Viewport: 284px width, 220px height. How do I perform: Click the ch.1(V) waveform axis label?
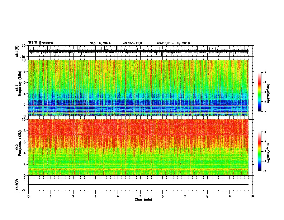click(17, 51)
